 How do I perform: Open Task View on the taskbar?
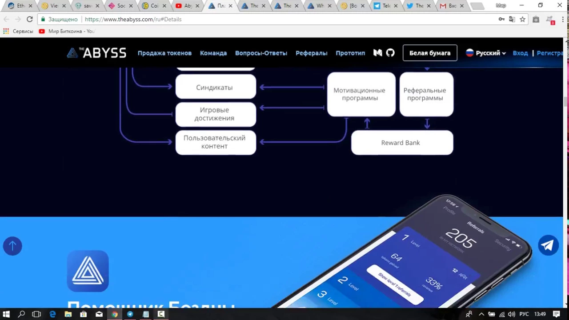pos(36,314)
